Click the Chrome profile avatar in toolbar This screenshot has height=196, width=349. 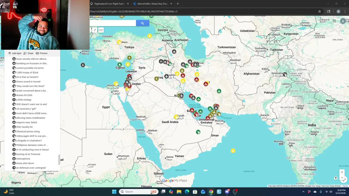click(338, 11)
